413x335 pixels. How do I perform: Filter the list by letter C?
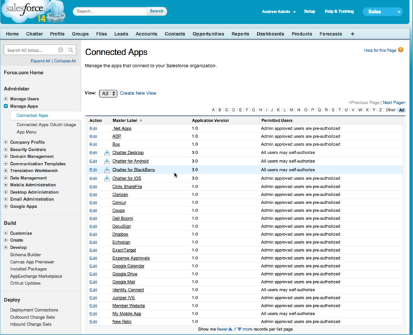click(x=226, y=110)
